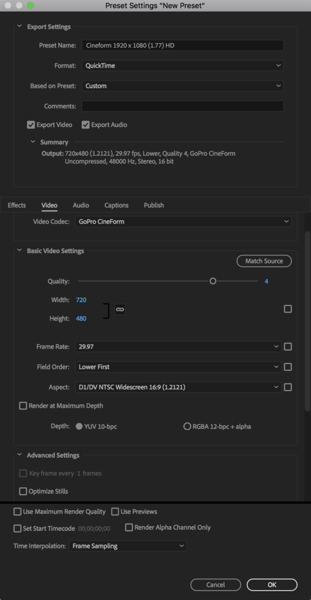
Task: Switch to the Audio tab
Action: pyautogui.click(x=81, y=205)
